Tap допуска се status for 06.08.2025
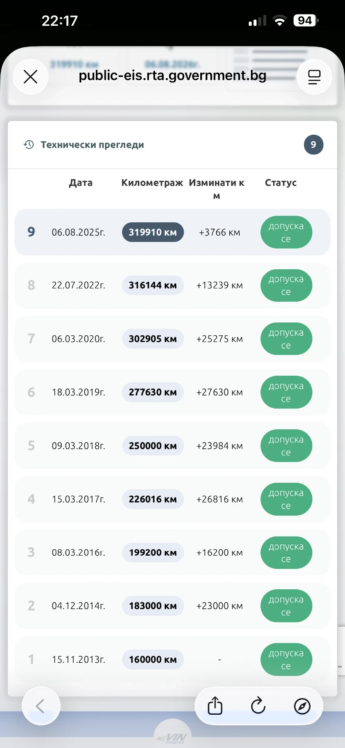The height and width of the screenshot is (748, 345). point(286,232)
